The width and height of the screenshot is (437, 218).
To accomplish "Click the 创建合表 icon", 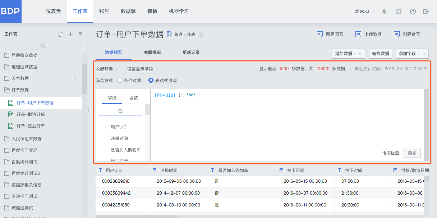I will [x=397, y=34].
